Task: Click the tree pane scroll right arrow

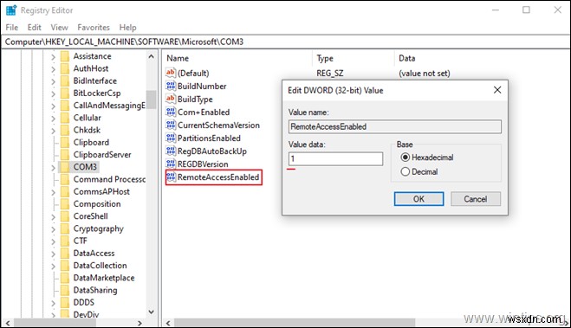Action: pos(140,323)
